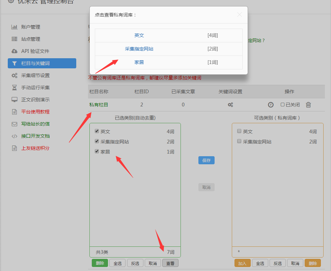Viewport: 331px width, 271px height.
Task: Click the keyword settings gears icon
Action: 230,105
